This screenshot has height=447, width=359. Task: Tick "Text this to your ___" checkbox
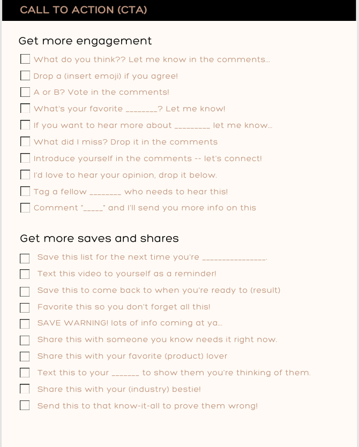25,372
